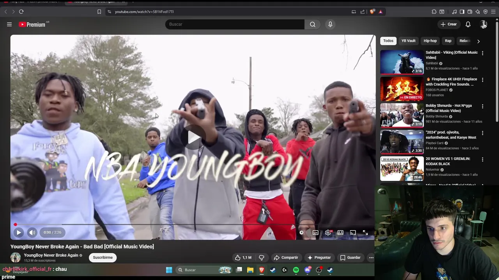
Task: Go to the YouTube Premium home logo
Action: coord(32,24)
